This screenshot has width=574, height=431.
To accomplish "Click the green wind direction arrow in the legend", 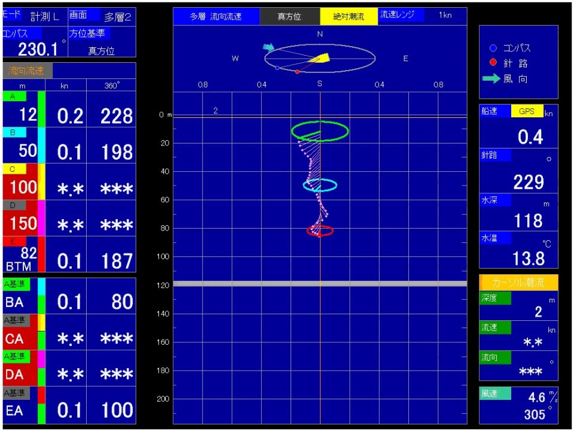I will pos(491,78).
